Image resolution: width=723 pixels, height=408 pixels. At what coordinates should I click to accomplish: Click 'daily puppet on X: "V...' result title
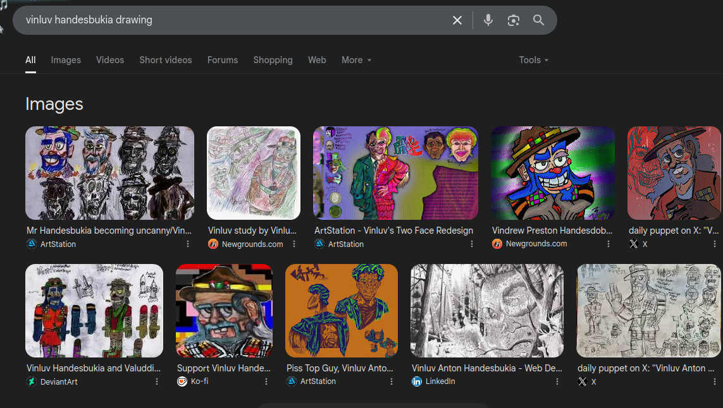click(674, 231)
